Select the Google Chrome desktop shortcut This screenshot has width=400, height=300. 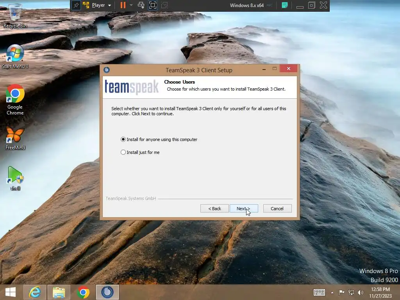15,100
